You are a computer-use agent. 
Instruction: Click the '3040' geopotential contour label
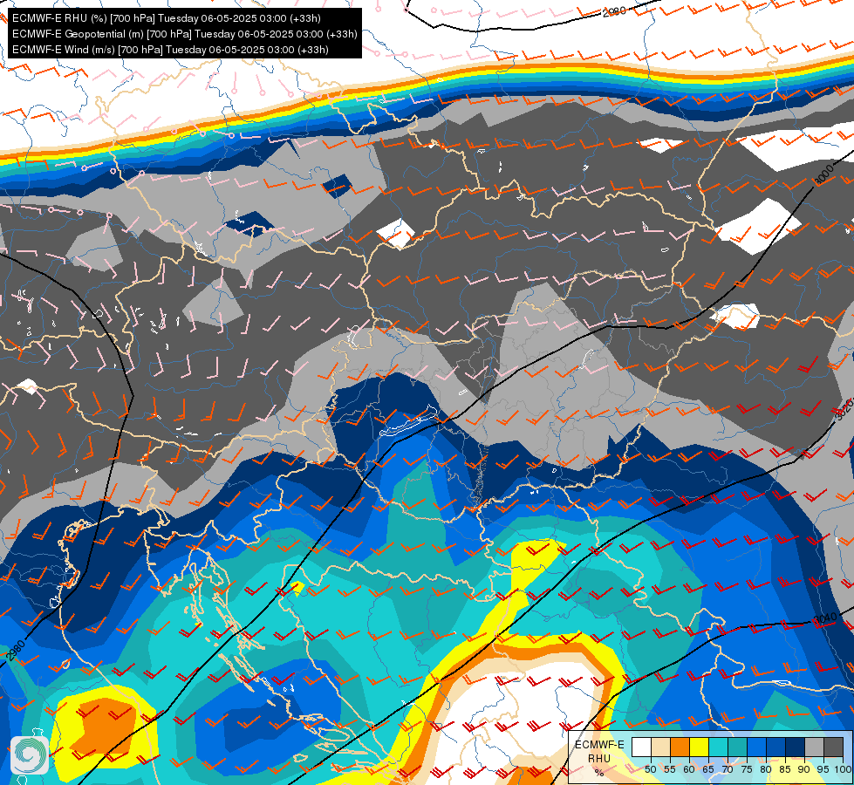click(824, 619)
